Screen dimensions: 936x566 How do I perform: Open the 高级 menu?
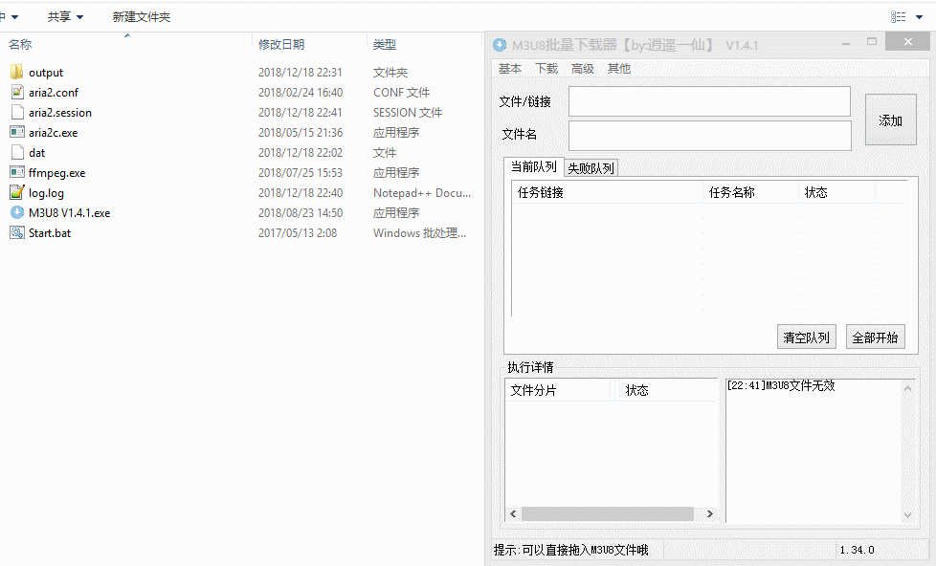tap(583, 69)
